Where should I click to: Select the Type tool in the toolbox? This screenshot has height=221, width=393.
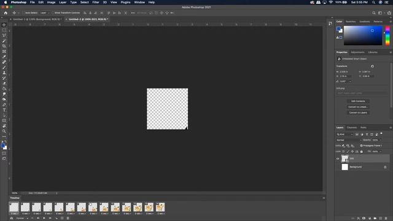point(4,110)
